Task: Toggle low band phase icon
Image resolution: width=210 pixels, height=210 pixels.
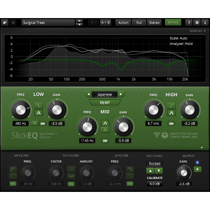Action: [35, 123]
